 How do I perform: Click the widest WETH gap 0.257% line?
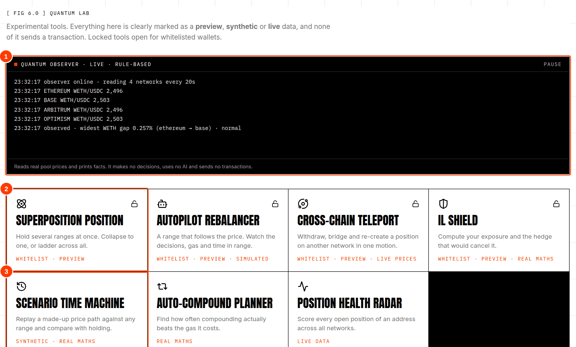pos(127,128)
